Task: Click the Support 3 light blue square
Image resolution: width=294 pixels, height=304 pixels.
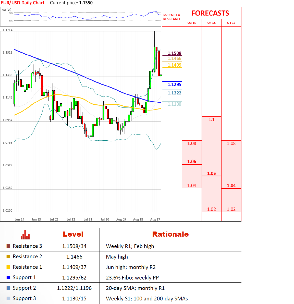Action: pyautogui.click(x=8, y=298)
